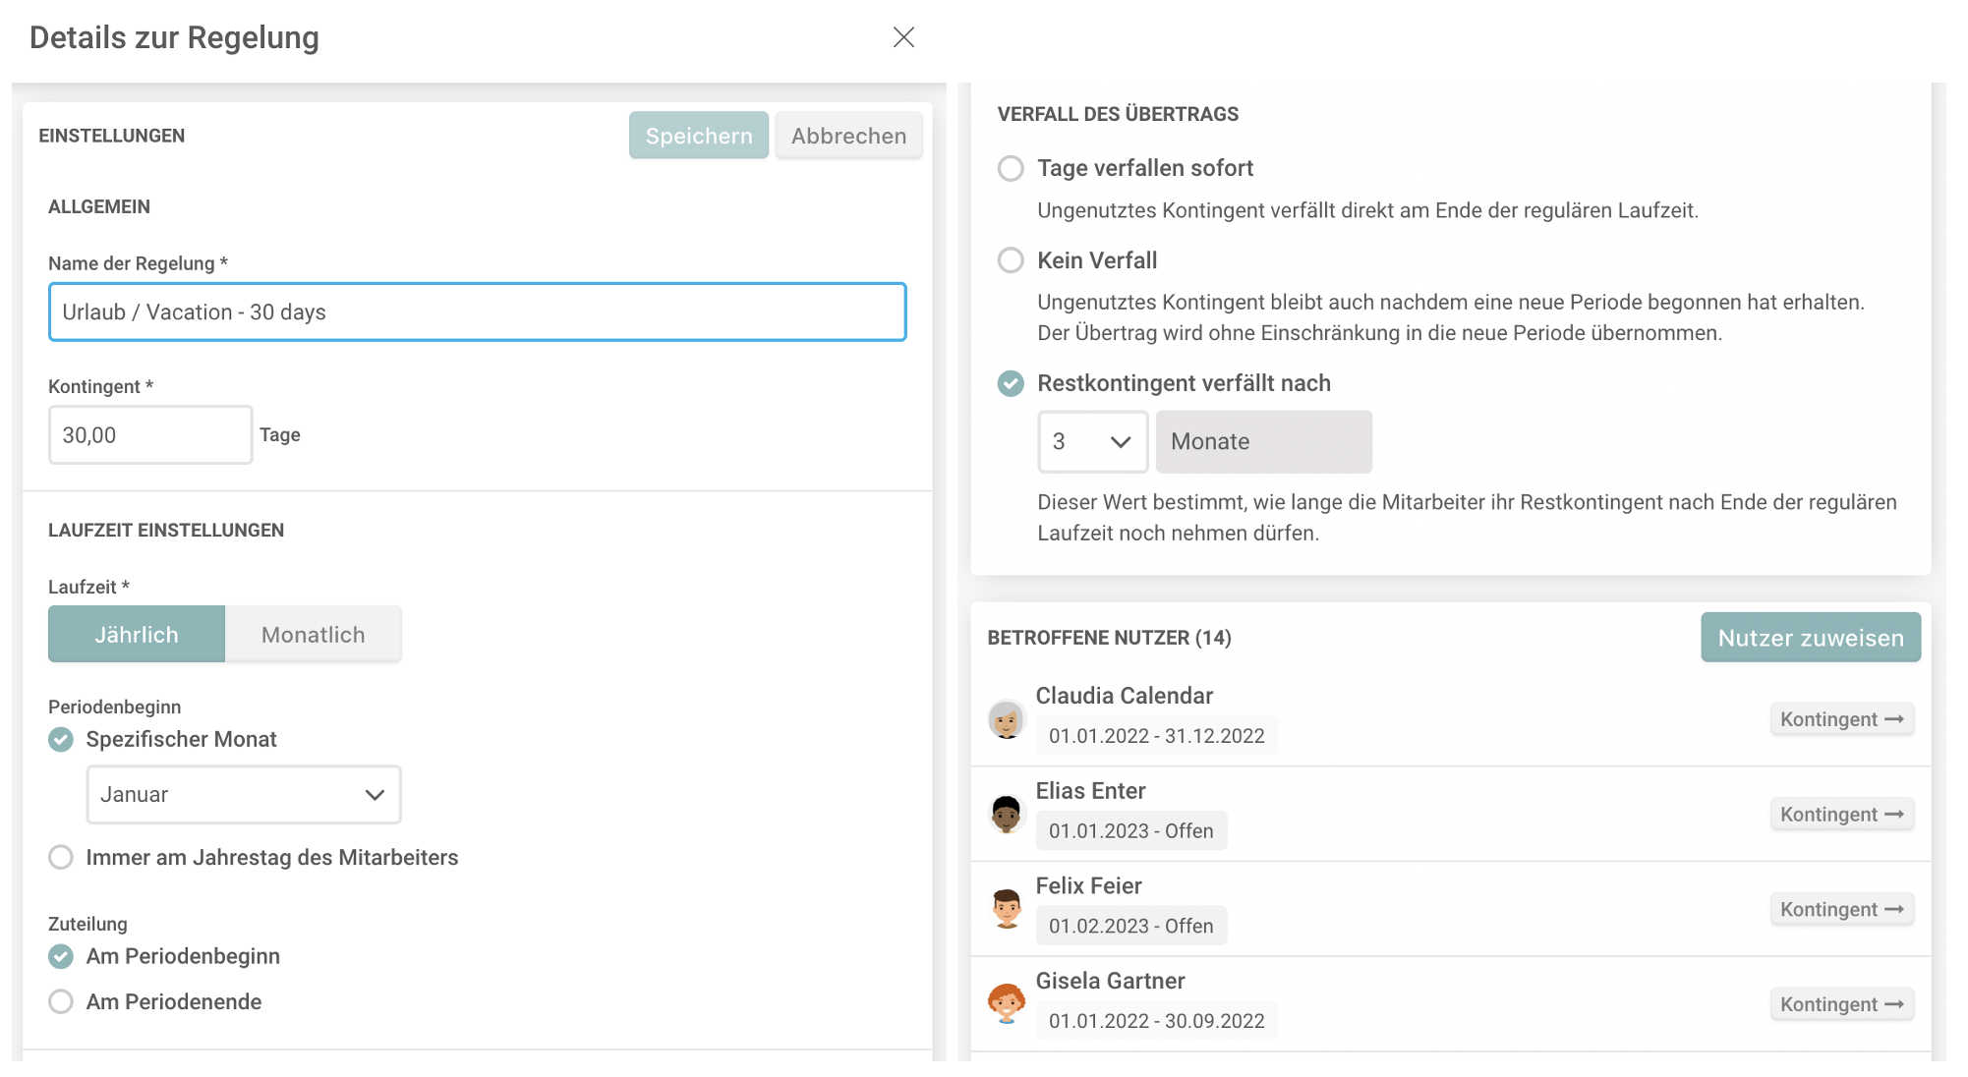Select the Monatlich duration tab
Viewport: 1968px width, 1077px height.
pyautogui.click(x=314, y=635)
